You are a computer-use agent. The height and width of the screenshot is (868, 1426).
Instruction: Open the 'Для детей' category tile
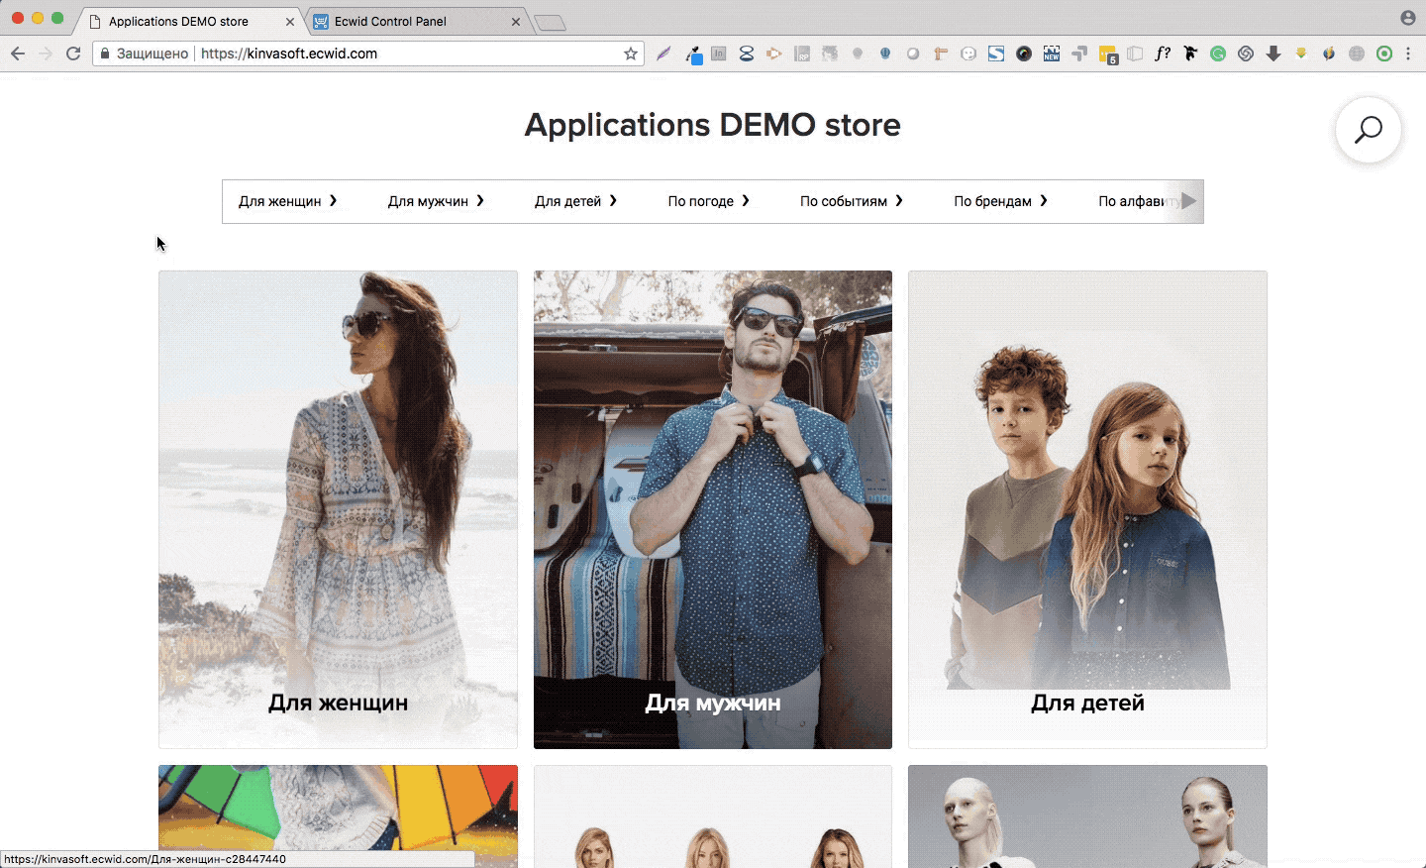1087,509
